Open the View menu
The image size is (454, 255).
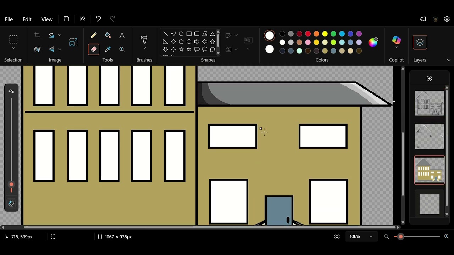47,19
